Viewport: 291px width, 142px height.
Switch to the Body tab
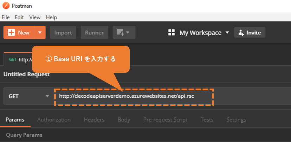[x=124, y=120]
